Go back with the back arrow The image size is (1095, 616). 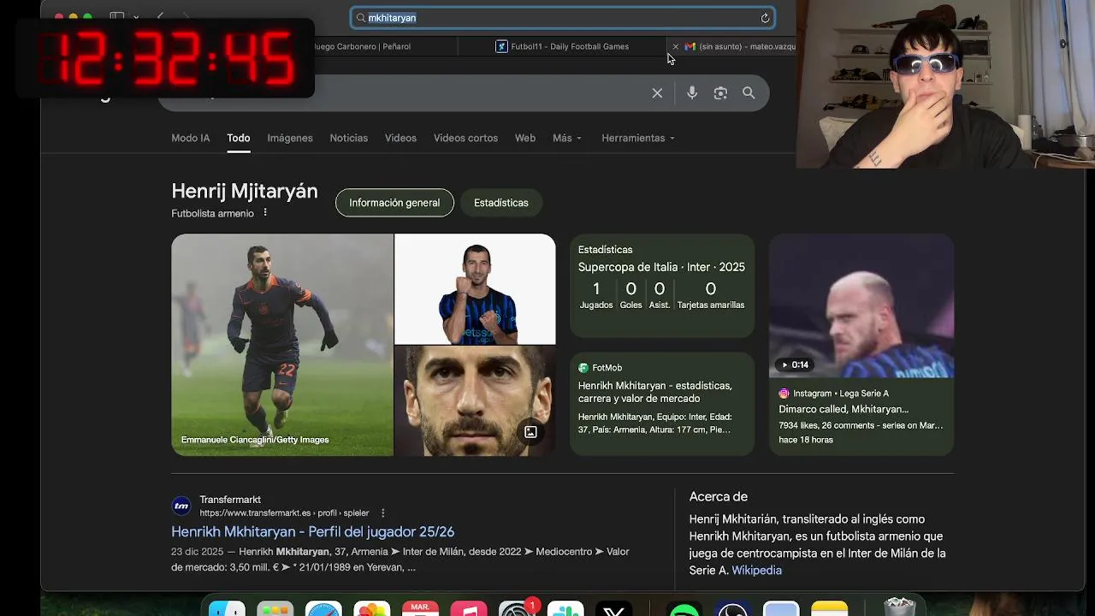click(x=160, y=17)
